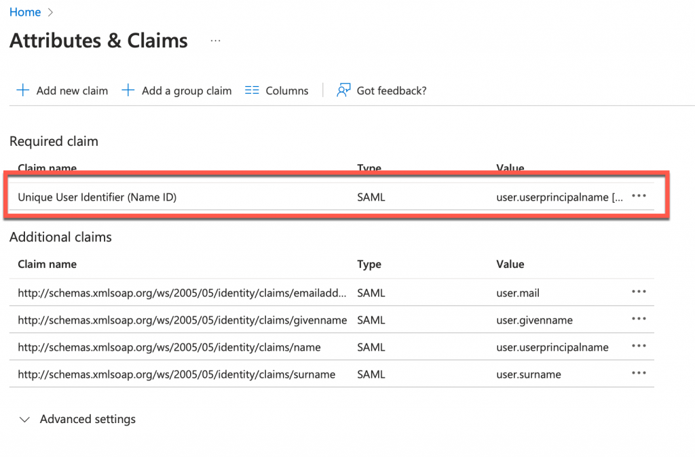
Task: Click the feedback smiley icon
Action: click(343, 90)
